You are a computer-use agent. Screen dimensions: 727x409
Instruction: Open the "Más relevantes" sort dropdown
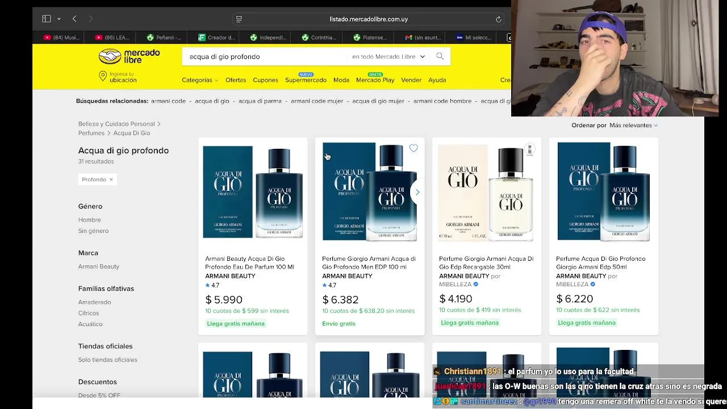pos(633,125)
